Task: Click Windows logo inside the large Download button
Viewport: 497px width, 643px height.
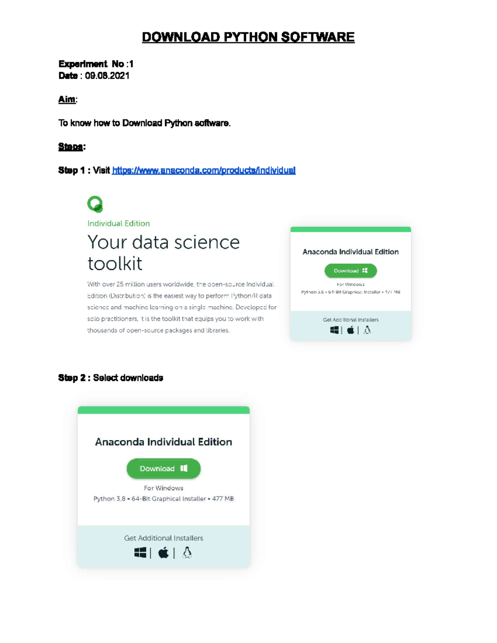Action: coord(184,468)
